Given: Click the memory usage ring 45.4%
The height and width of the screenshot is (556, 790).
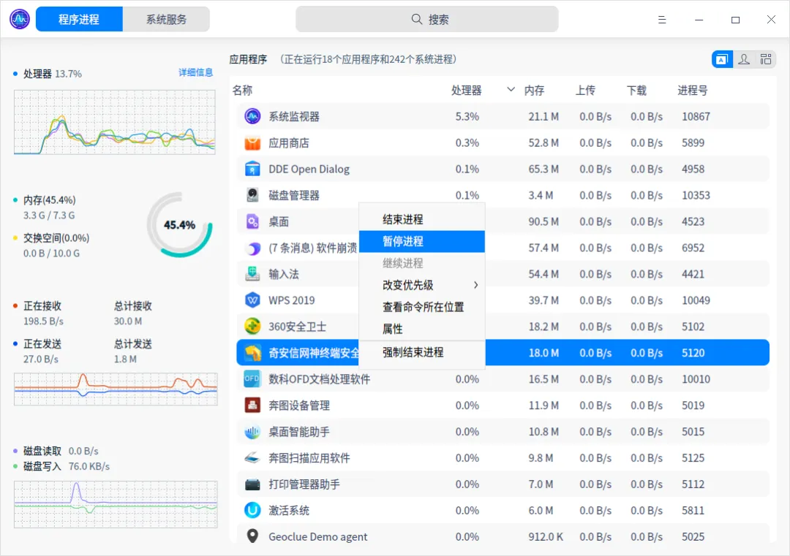Looking at the screenshot, I should (180, 225).
